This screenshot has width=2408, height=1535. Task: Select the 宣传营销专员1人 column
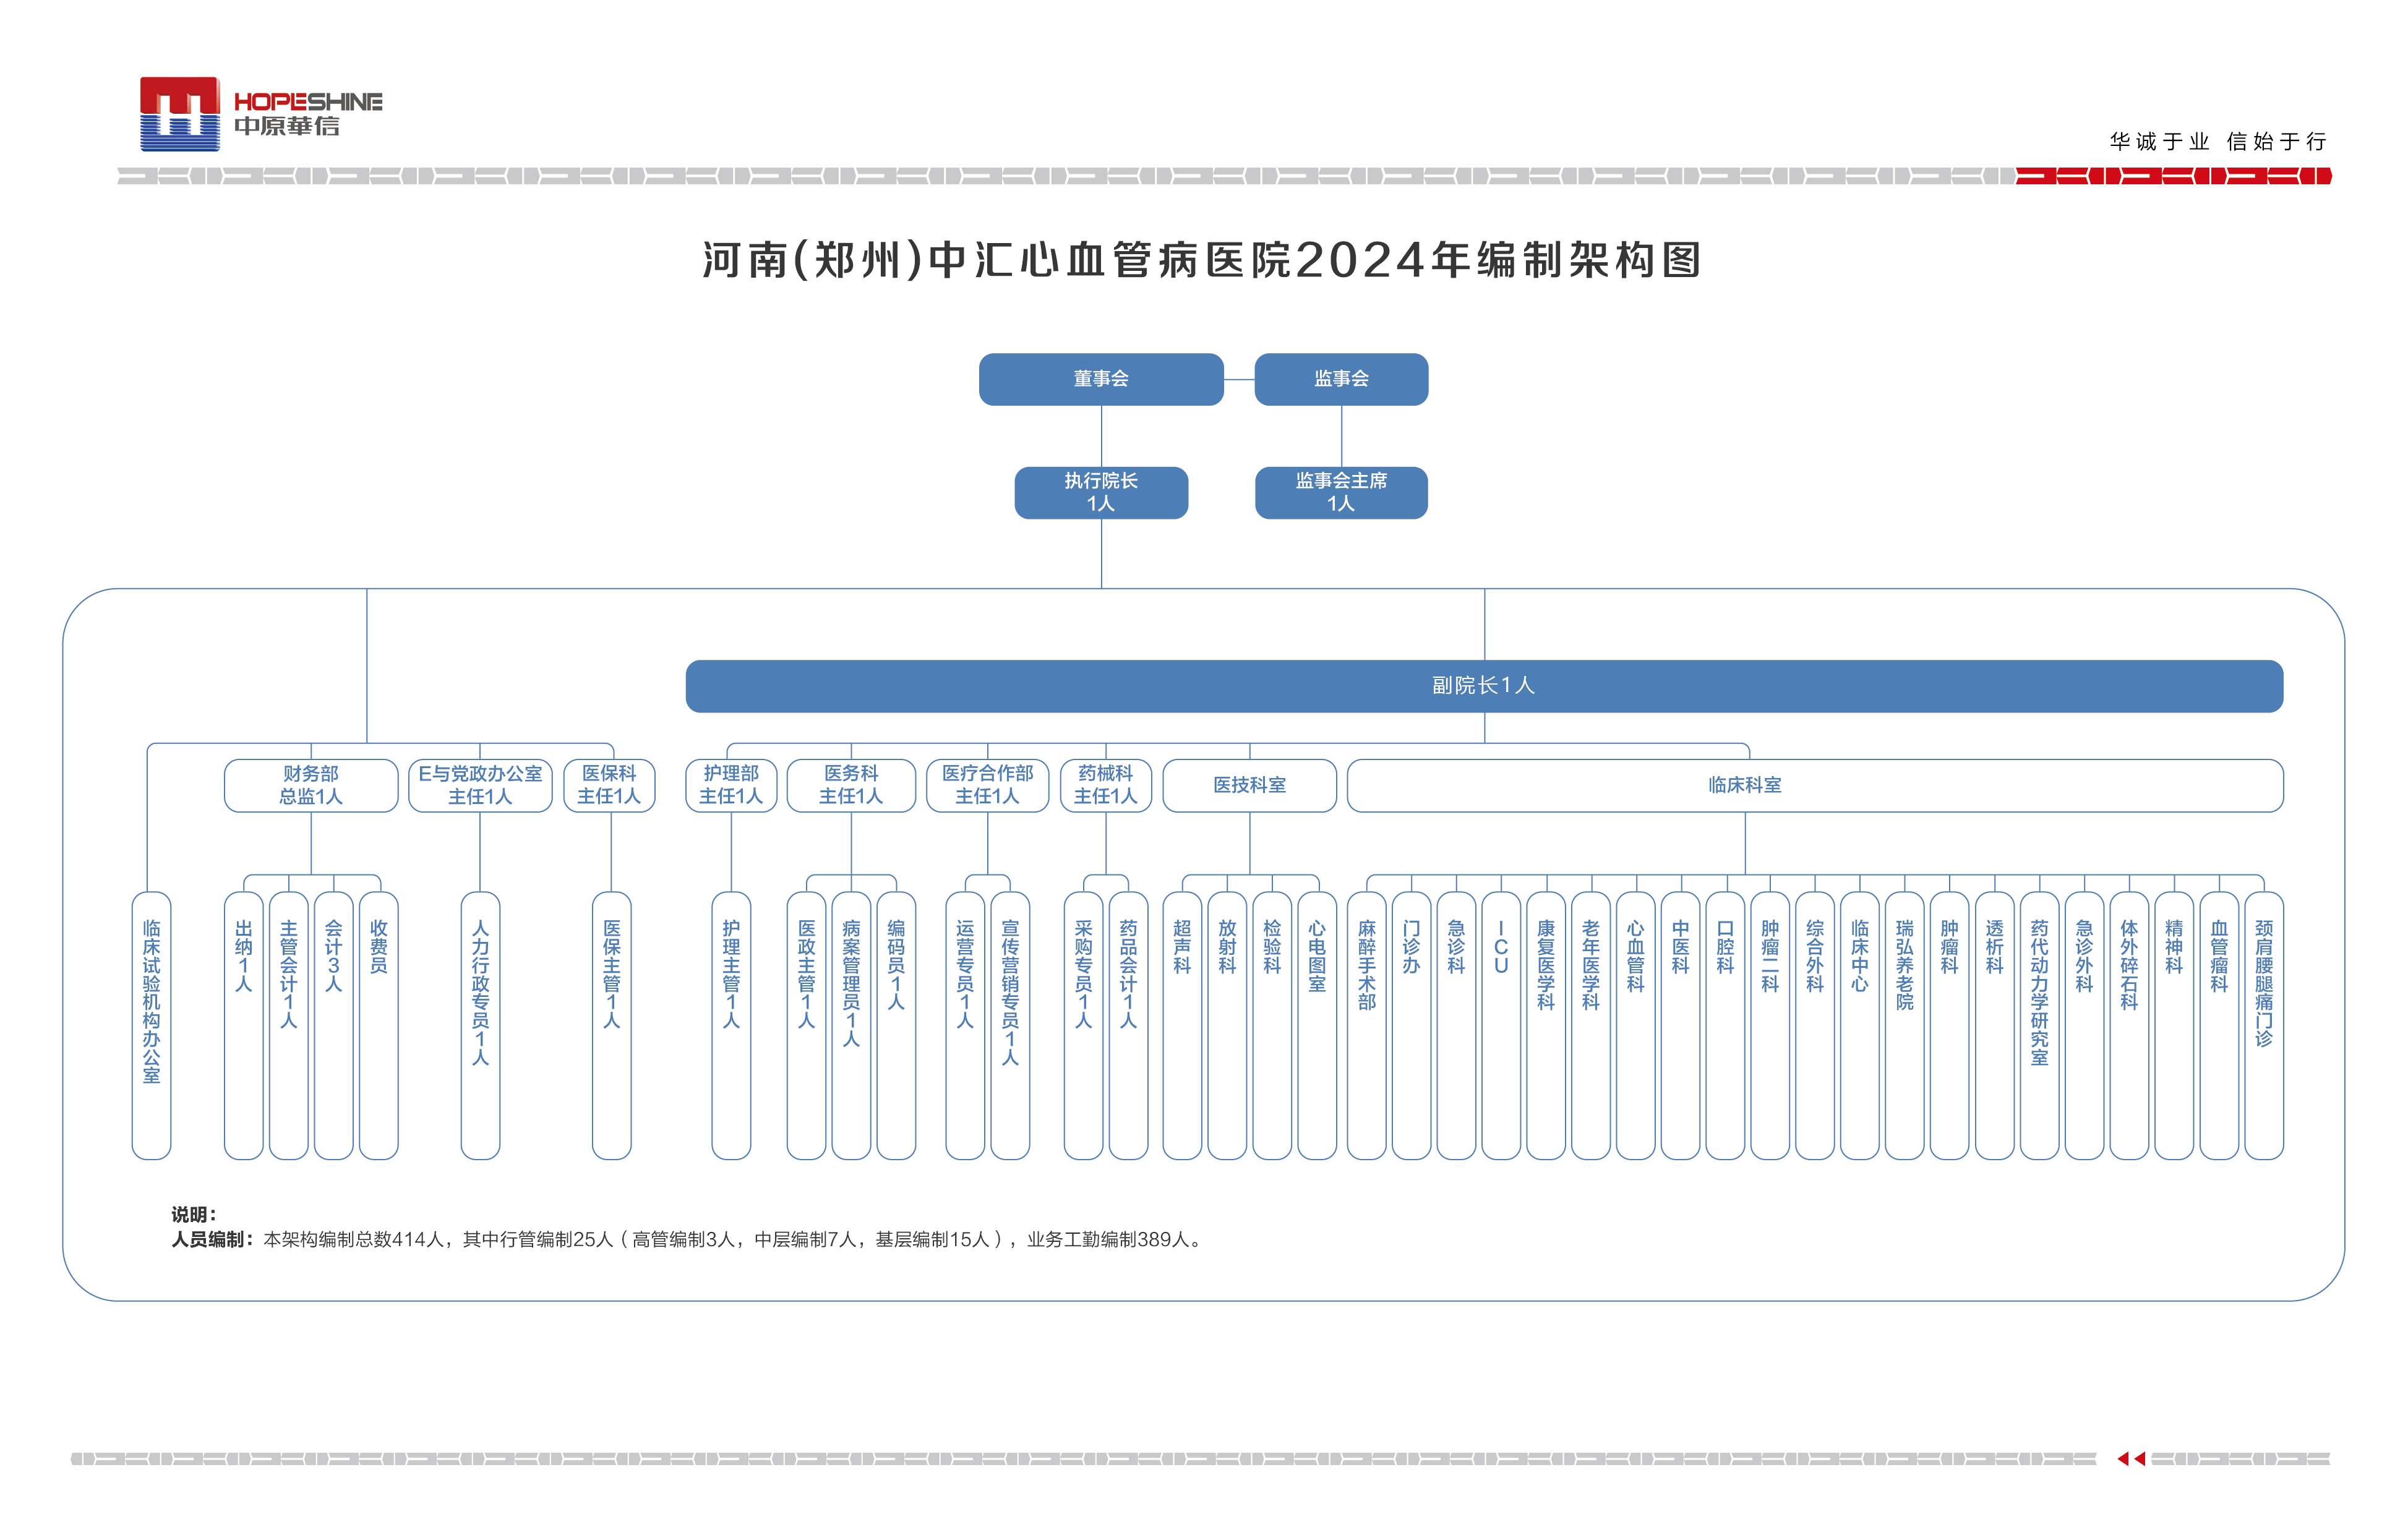tap(1010, 1026)
